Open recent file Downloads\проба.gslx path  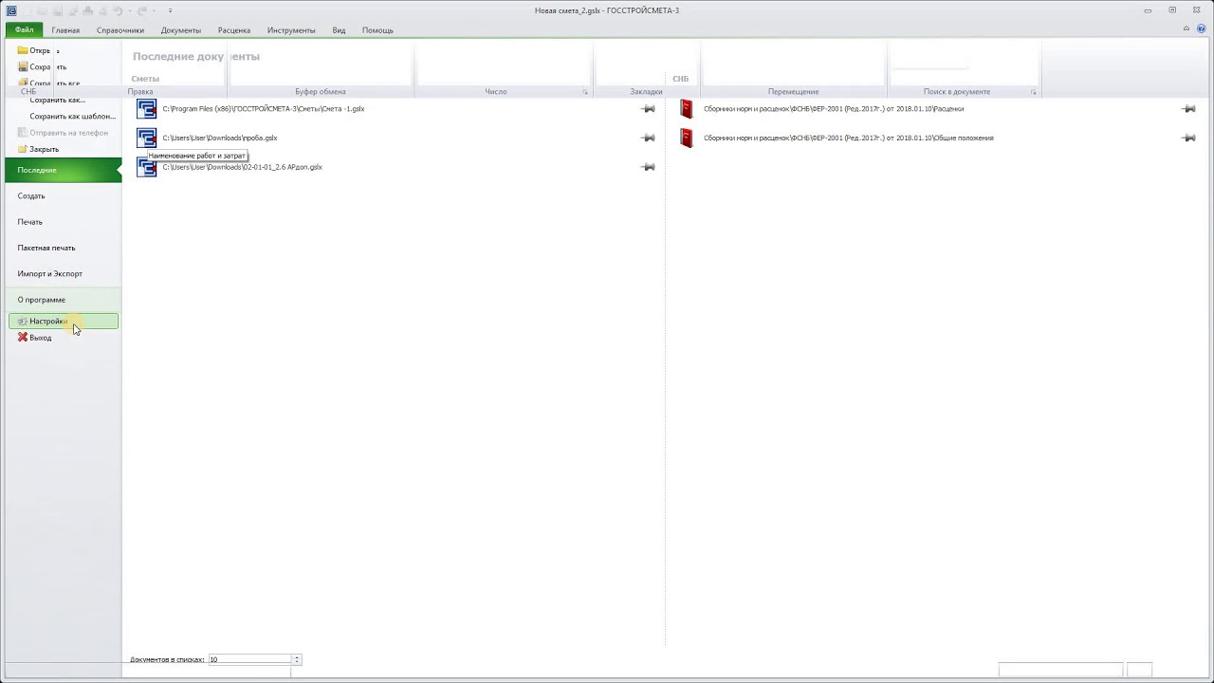220,138
